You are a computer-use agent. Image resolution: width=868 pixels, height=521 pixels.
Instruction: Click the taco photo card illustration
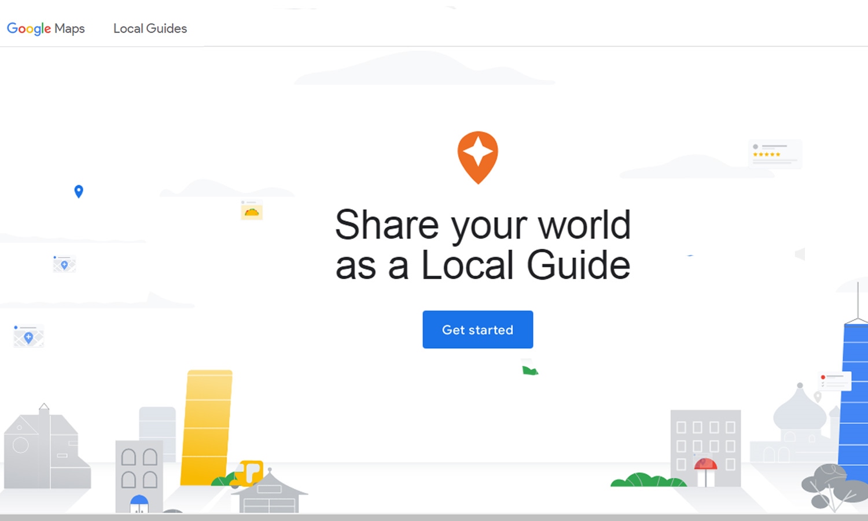pos(251,211)
